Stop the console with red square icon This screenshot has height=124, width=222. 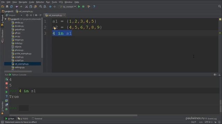pyautogui.click(x=7, y=83)
